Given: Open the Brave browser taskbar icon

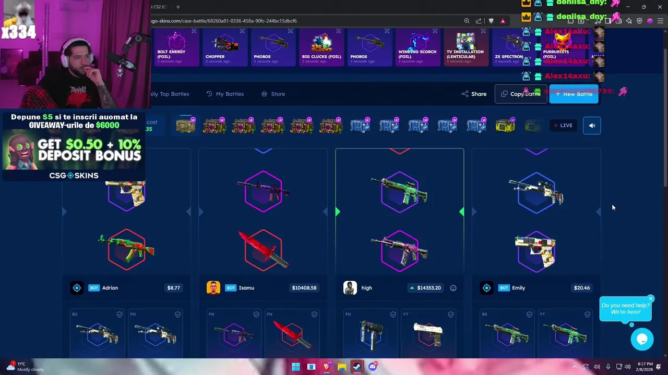Looking at the screenshot, I should click(x=327, y=367).
